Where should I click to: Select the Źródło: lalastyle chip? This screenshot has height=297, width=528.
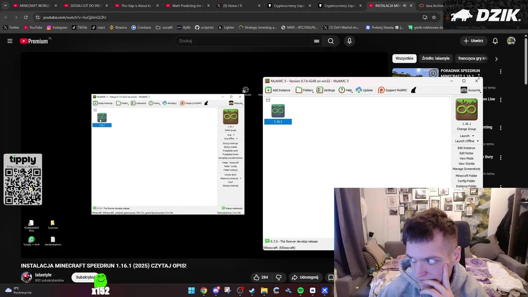pos(436,59)
